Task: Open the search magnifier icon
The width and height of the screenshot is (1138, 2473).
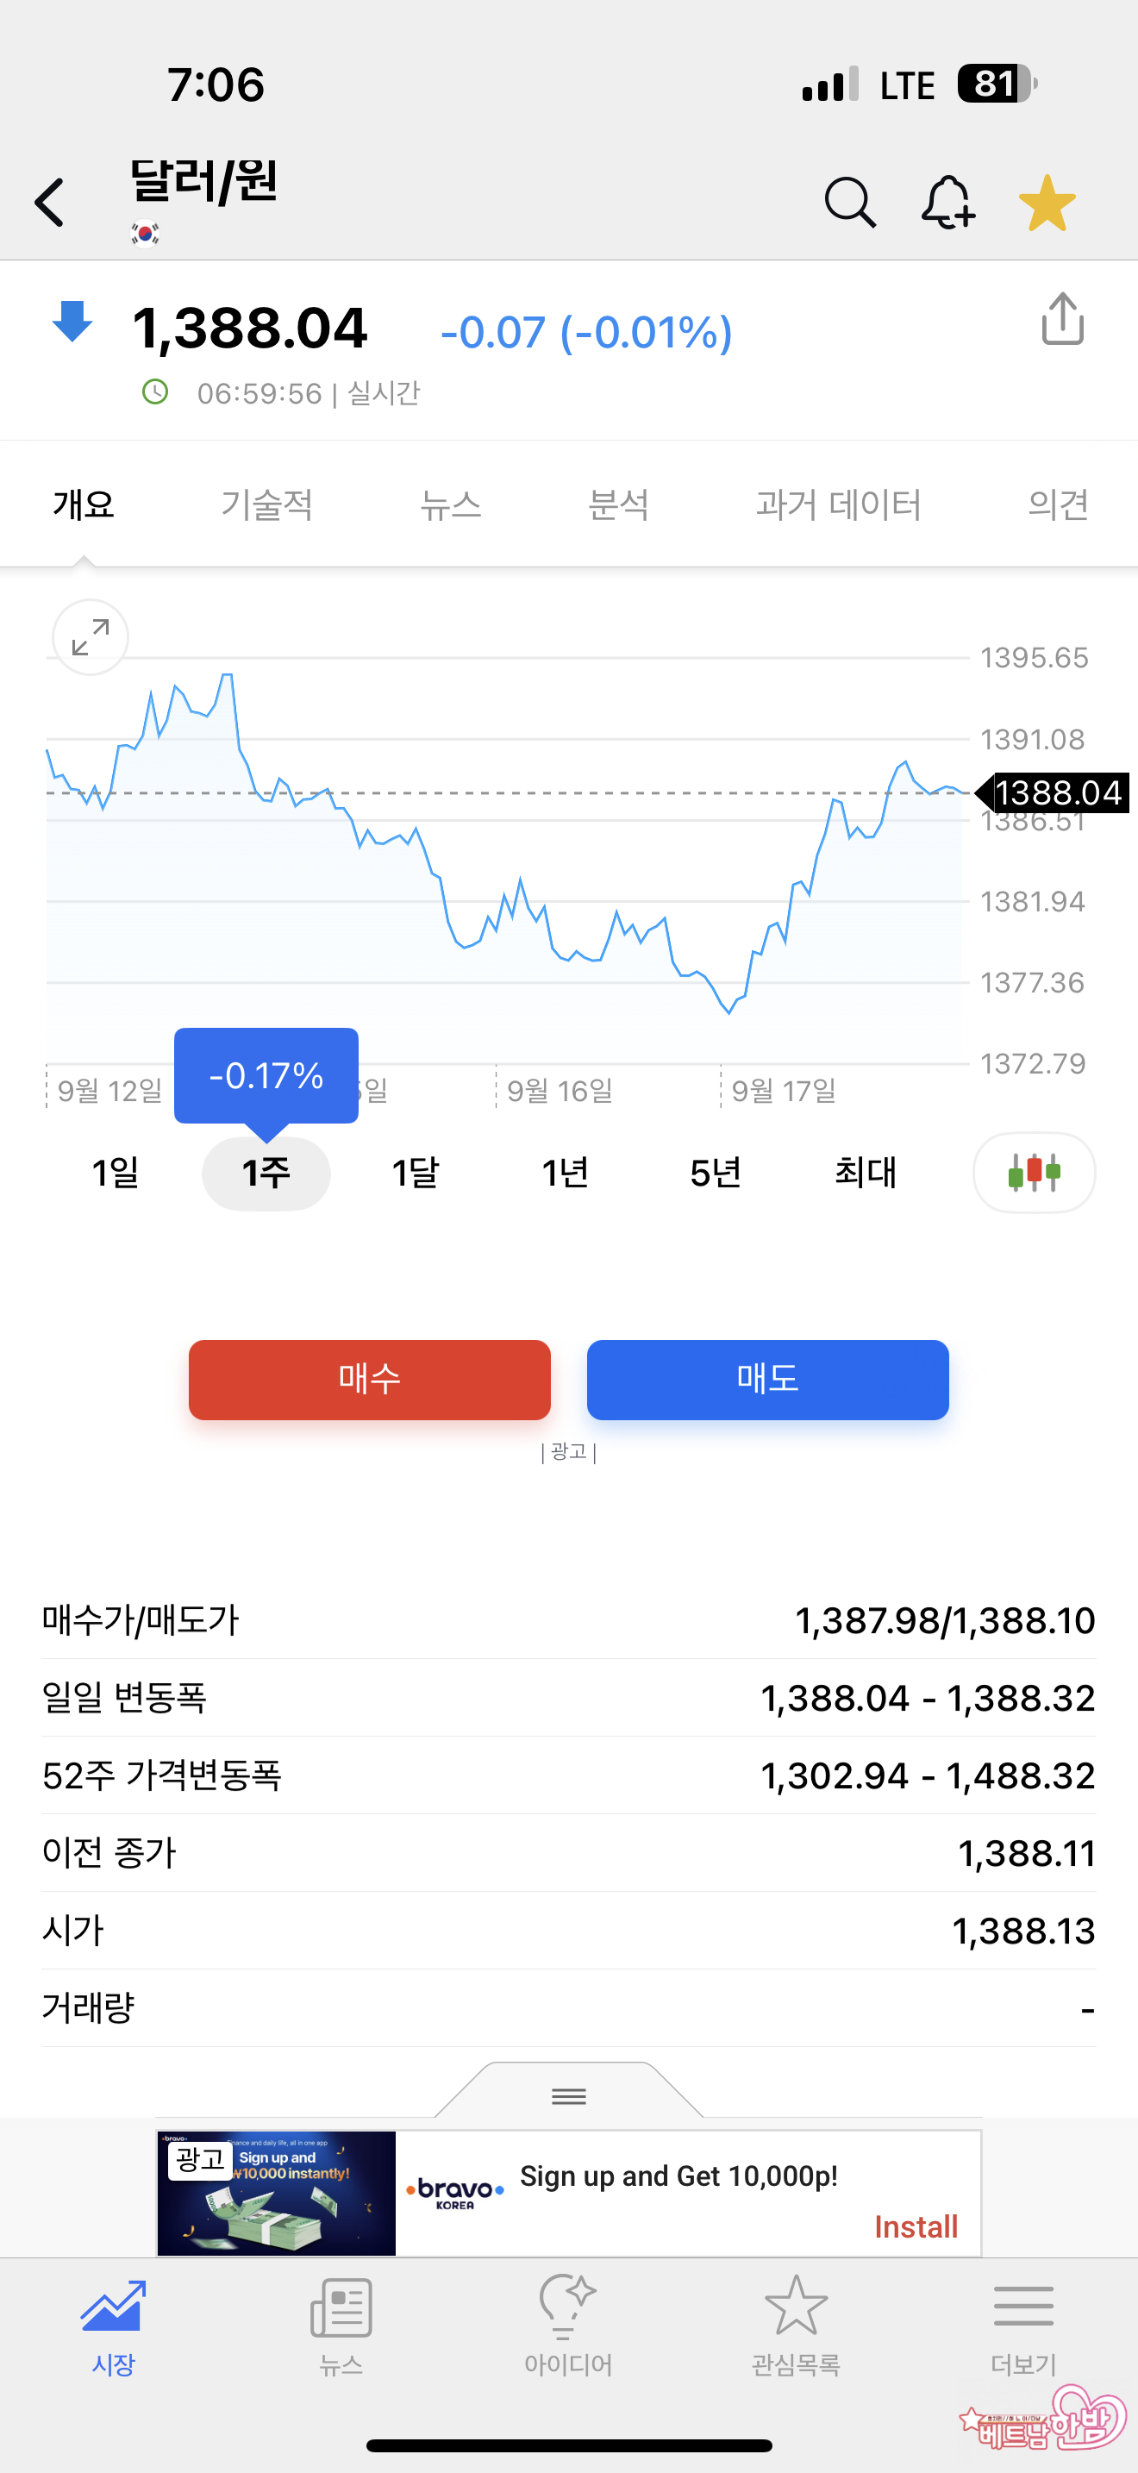Action: [x=849, y=203]
